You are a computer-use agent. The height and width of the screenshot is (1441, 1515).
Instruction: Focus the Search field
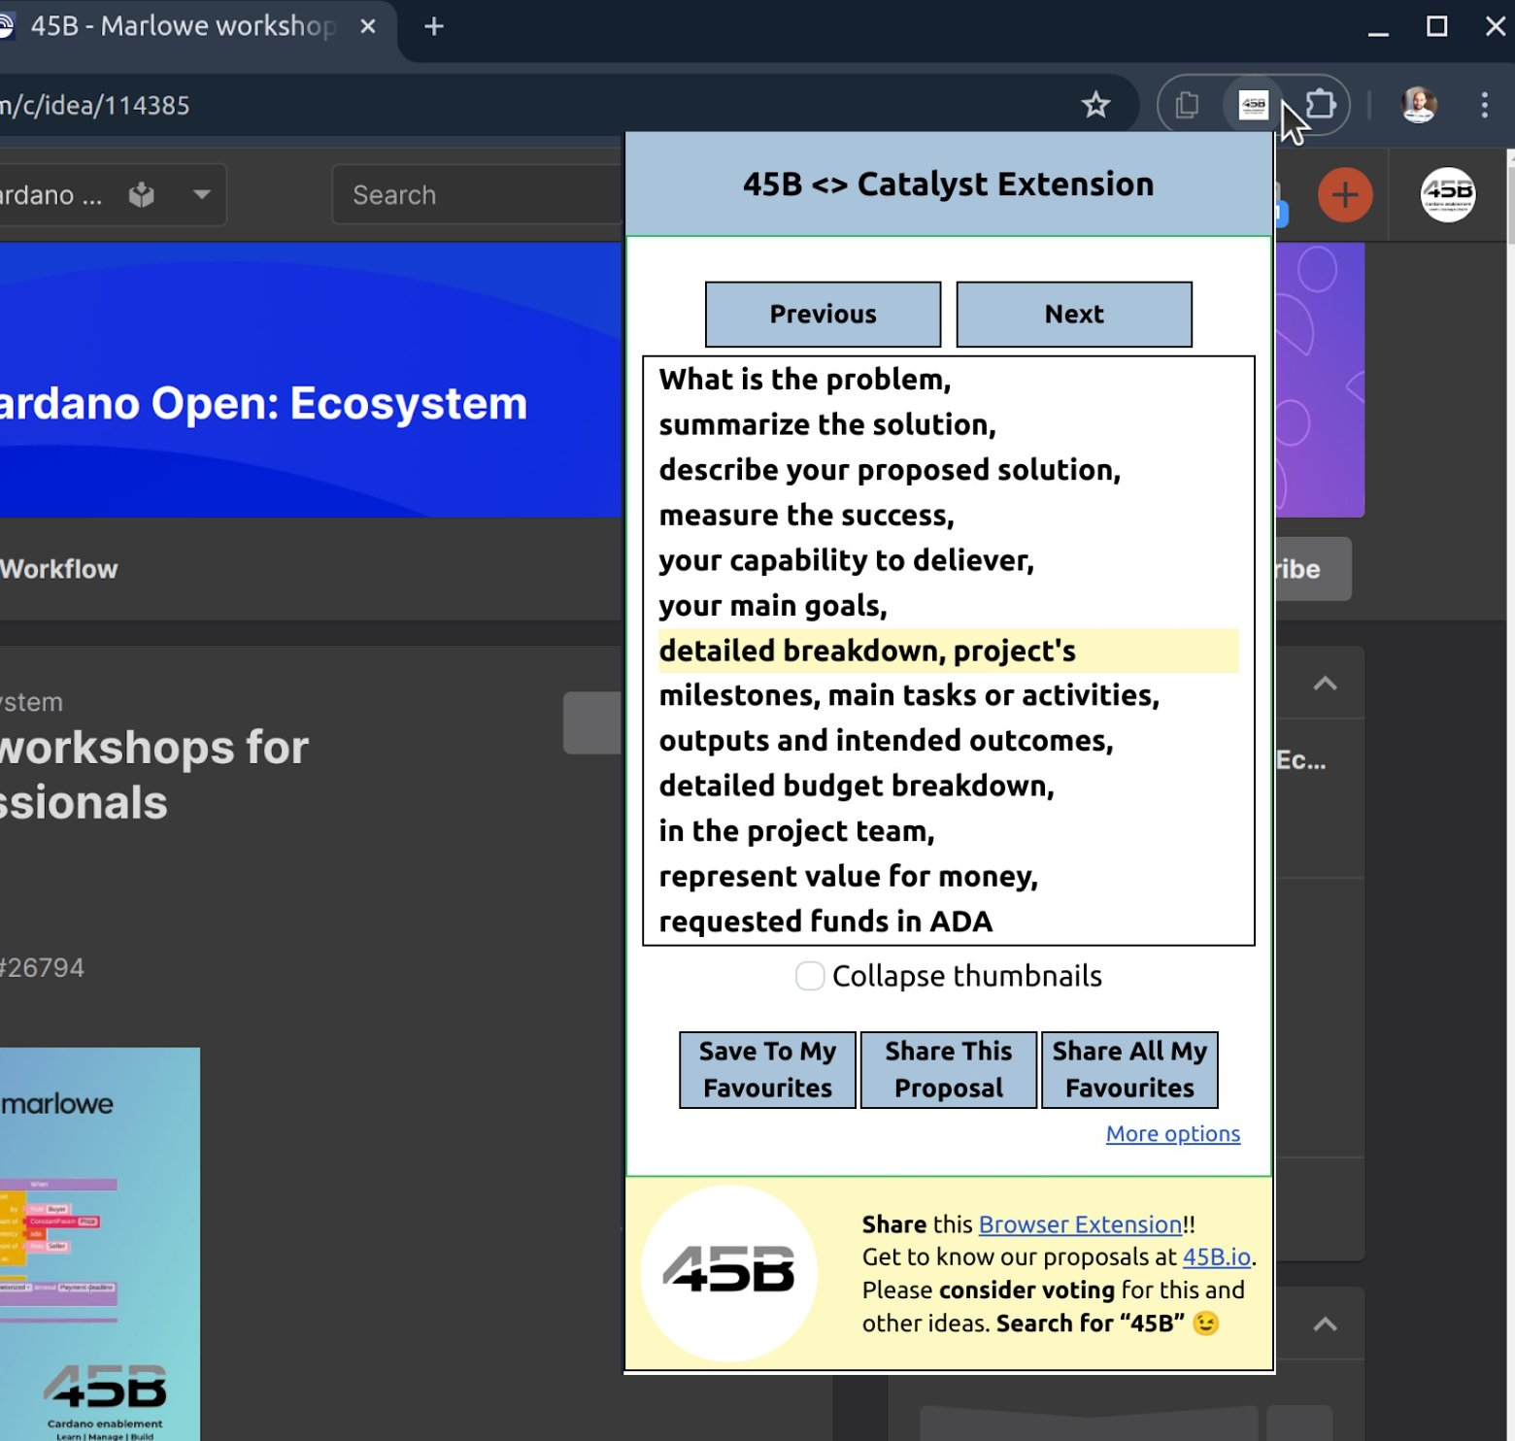(x=477, y=195)
